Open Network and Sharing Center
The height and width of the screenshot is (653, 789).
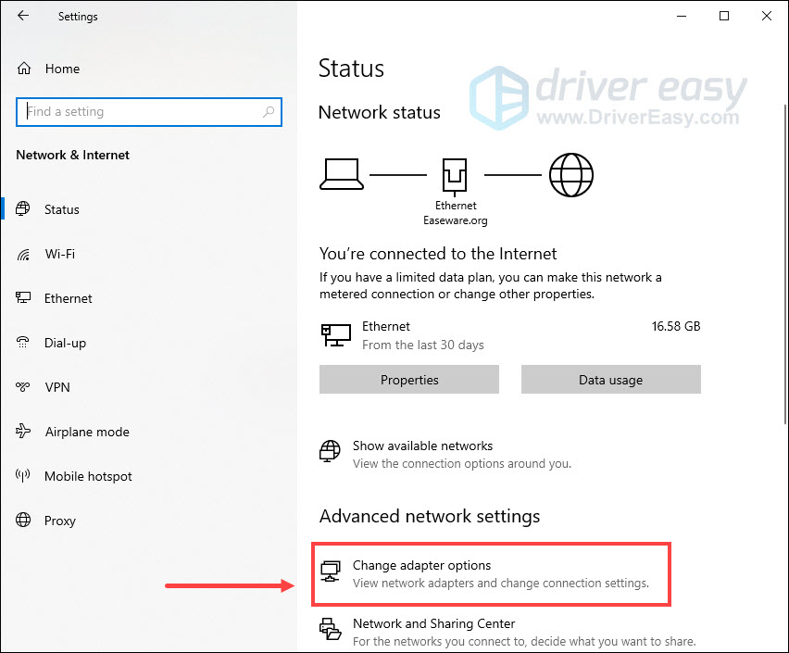point(433,624)
